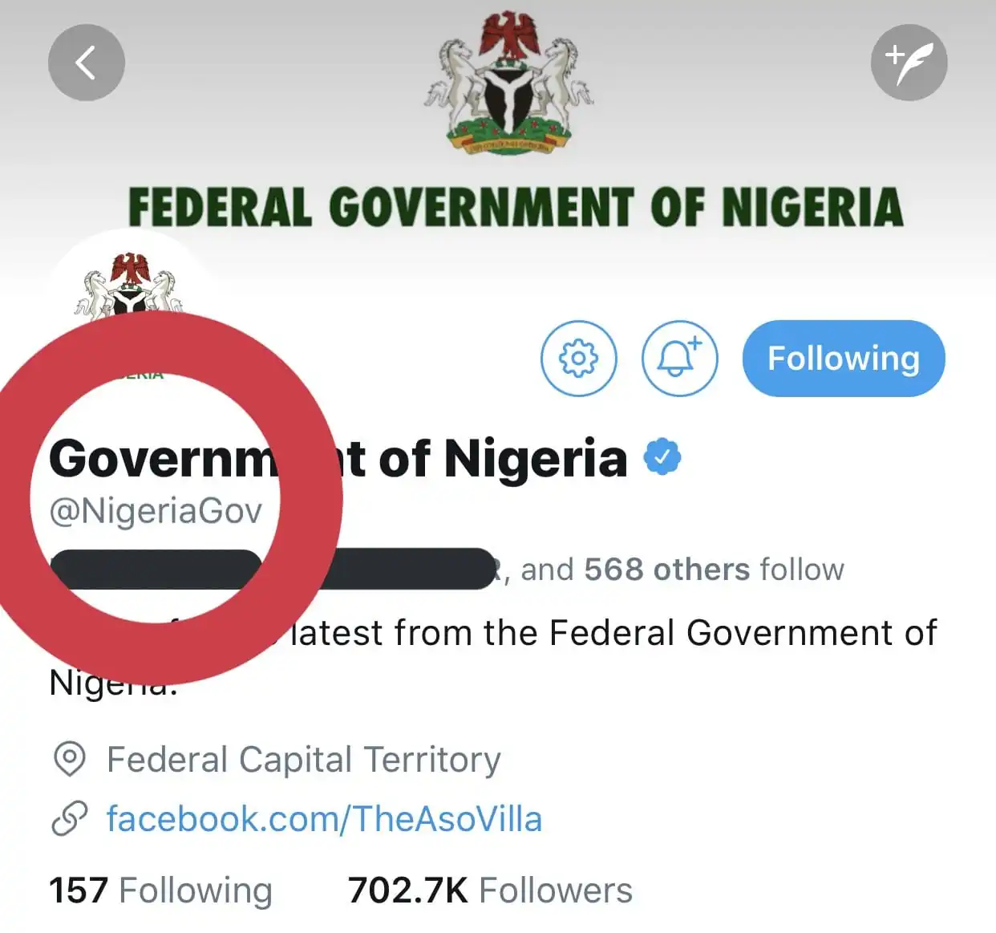Click the Government of Nigeria display name
Screen dimensions: 996x933
[x=338, y=458]
